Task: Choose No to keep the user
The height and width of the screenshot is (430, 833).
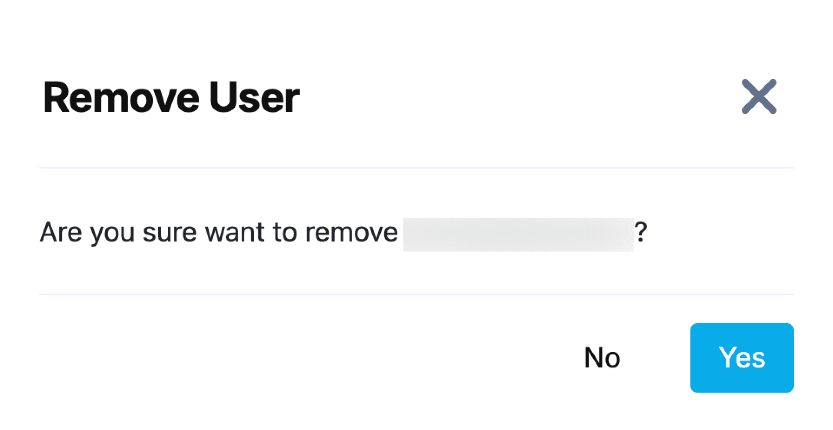Action: pyautogui.click(x=602, y=357)
